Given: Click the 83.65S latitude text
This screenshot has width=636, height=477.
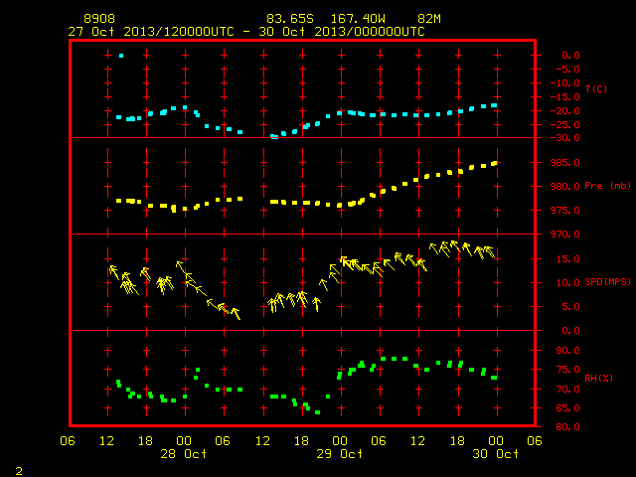Looking at the screenshot, I should 290,19.
